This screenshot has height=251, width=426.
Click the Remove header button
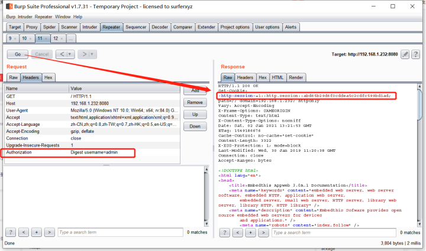click(195, 102)
